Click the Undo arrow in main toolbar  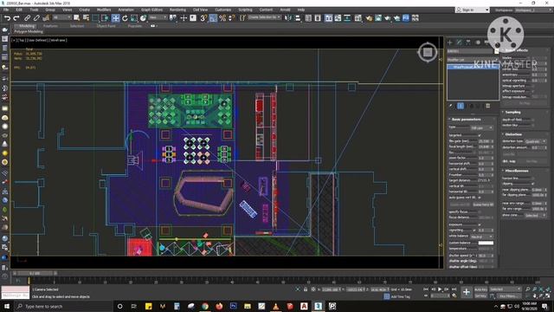click(7, 17)
